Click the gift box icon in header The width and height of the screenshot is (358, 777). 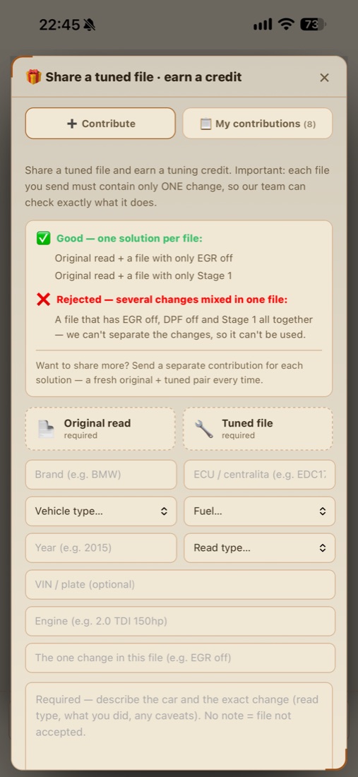(x=34, y=77)
